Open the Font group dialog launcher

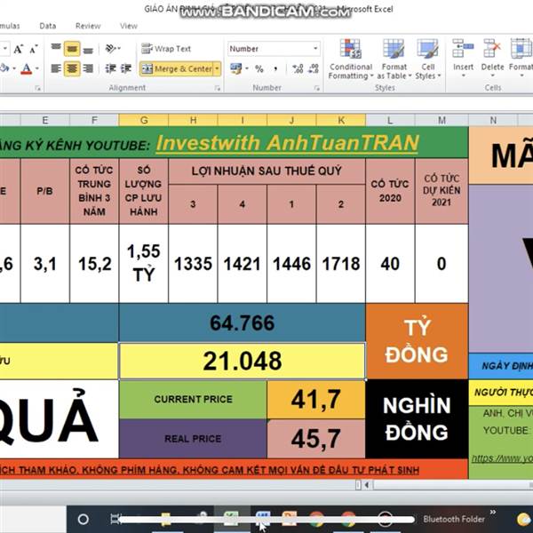click(x=37, y=88)
